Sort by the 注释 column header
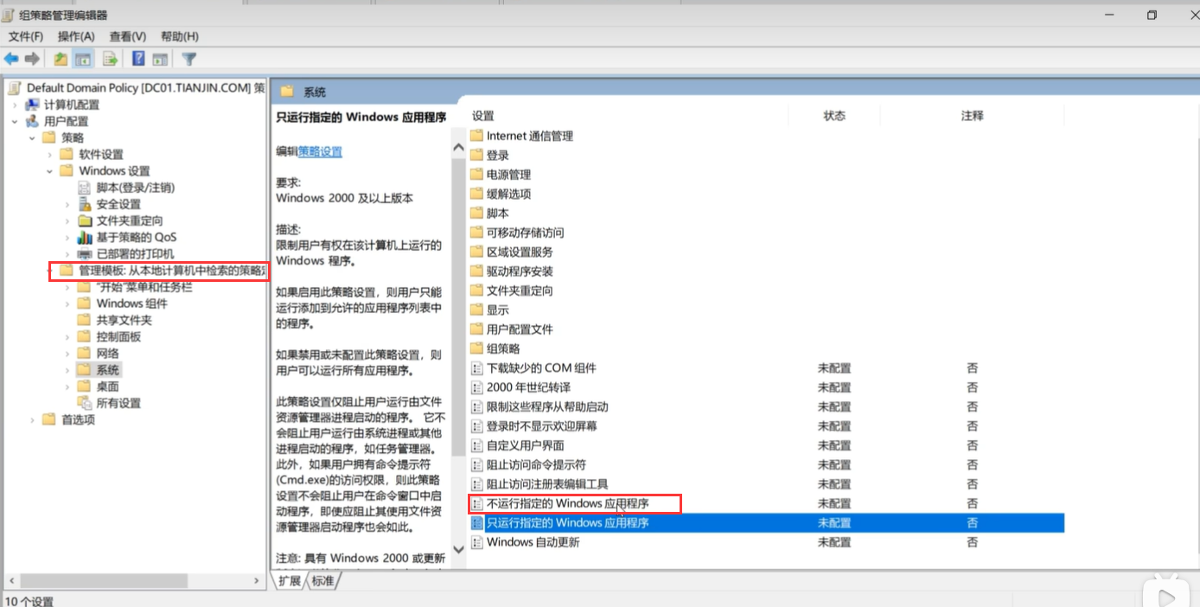 [972, 116]
